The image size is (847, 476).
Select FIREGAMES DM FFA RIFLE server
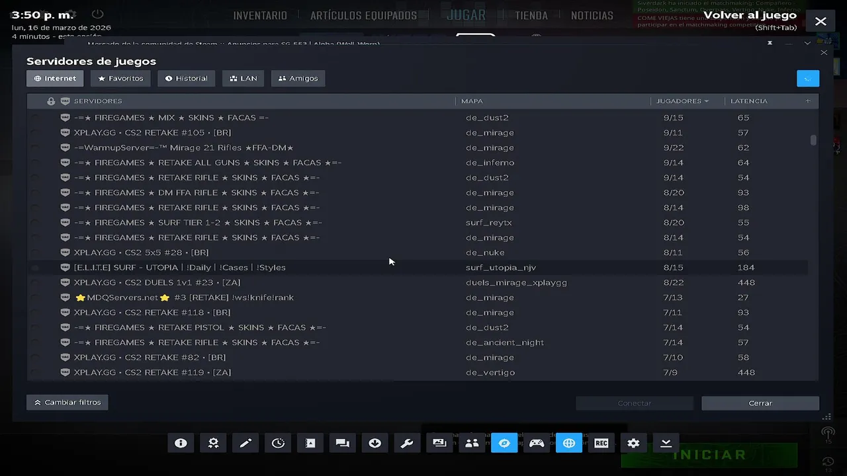point(417,192)
